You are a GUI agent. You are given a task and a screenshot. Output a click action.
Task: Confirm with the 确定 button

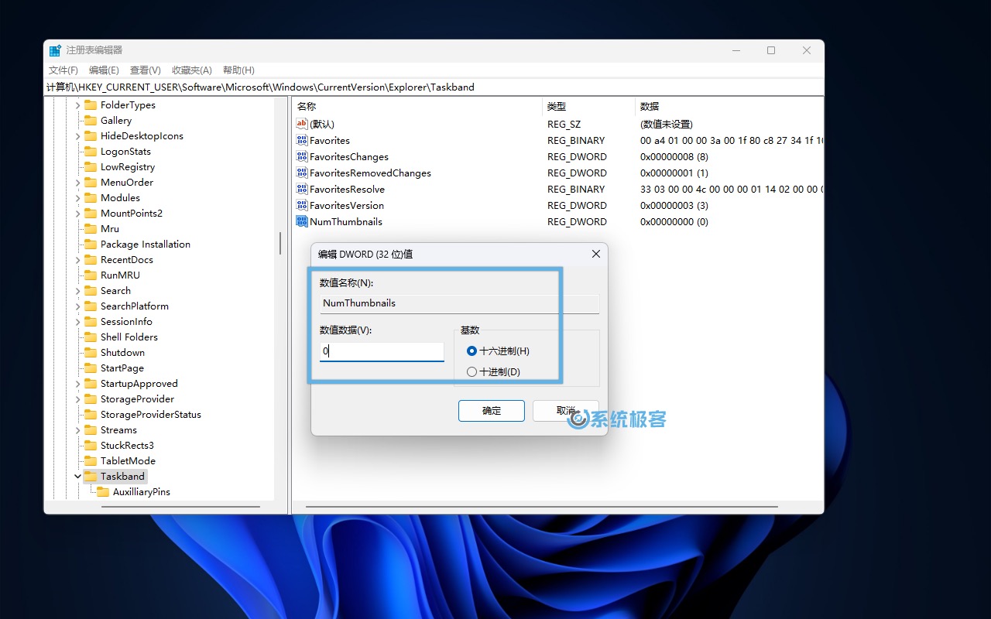click(x=492, y=411)
